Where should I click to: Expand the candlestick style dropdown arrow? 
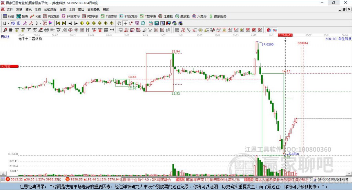pos(40,23)
